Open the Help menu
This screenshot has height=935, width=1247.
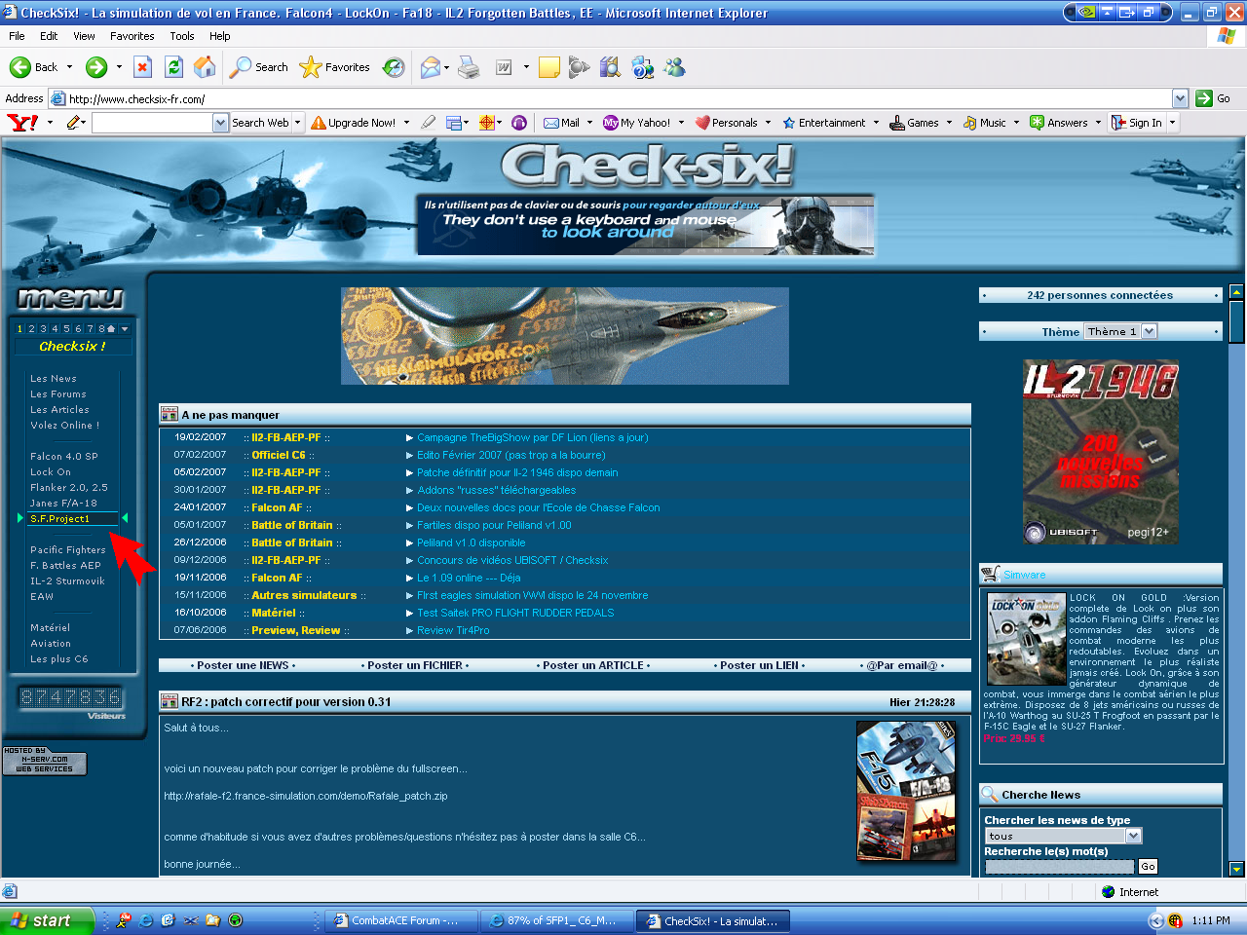tap(220, 36)
